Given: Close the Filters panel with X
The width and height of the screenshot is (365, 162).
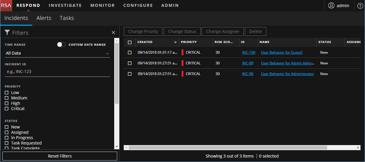Looking at the screenshot, I should pos(113,33).
